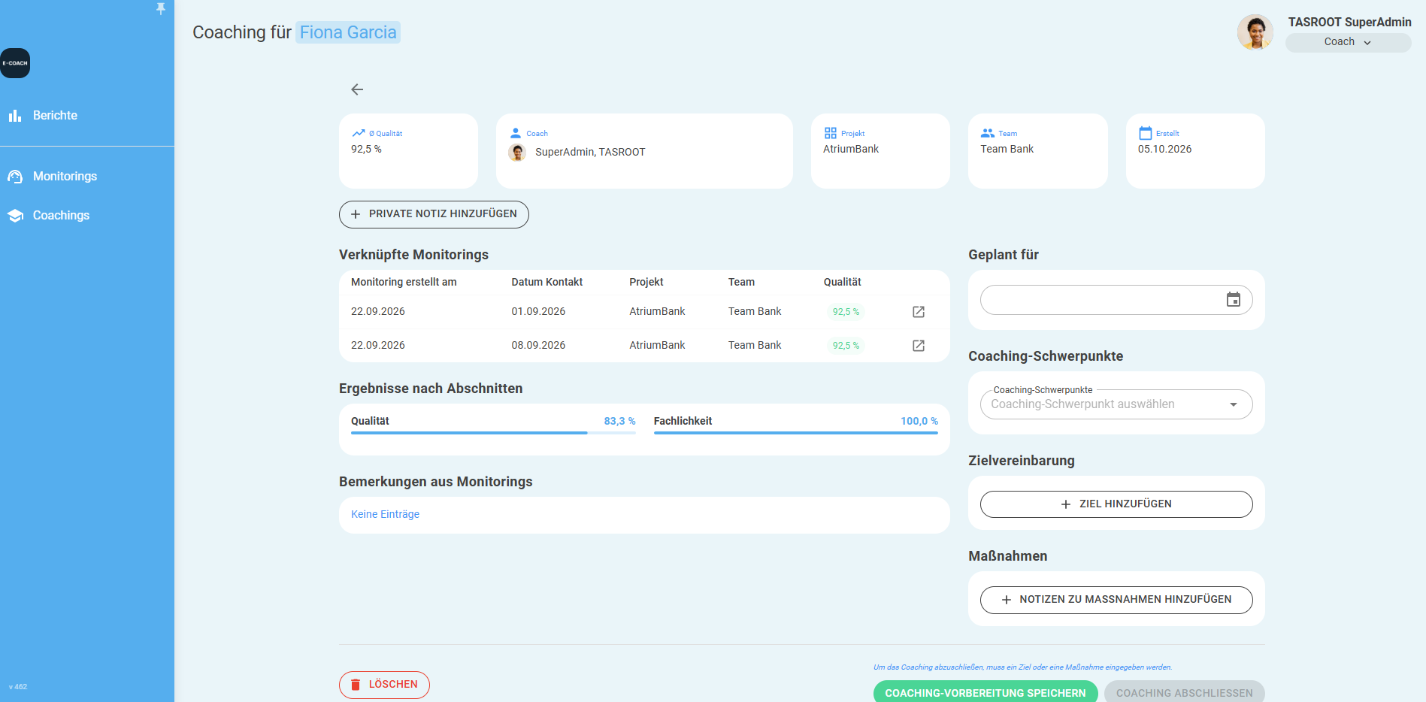
Task: Click the E-COACH logo
Action: (x=15, y=63)
